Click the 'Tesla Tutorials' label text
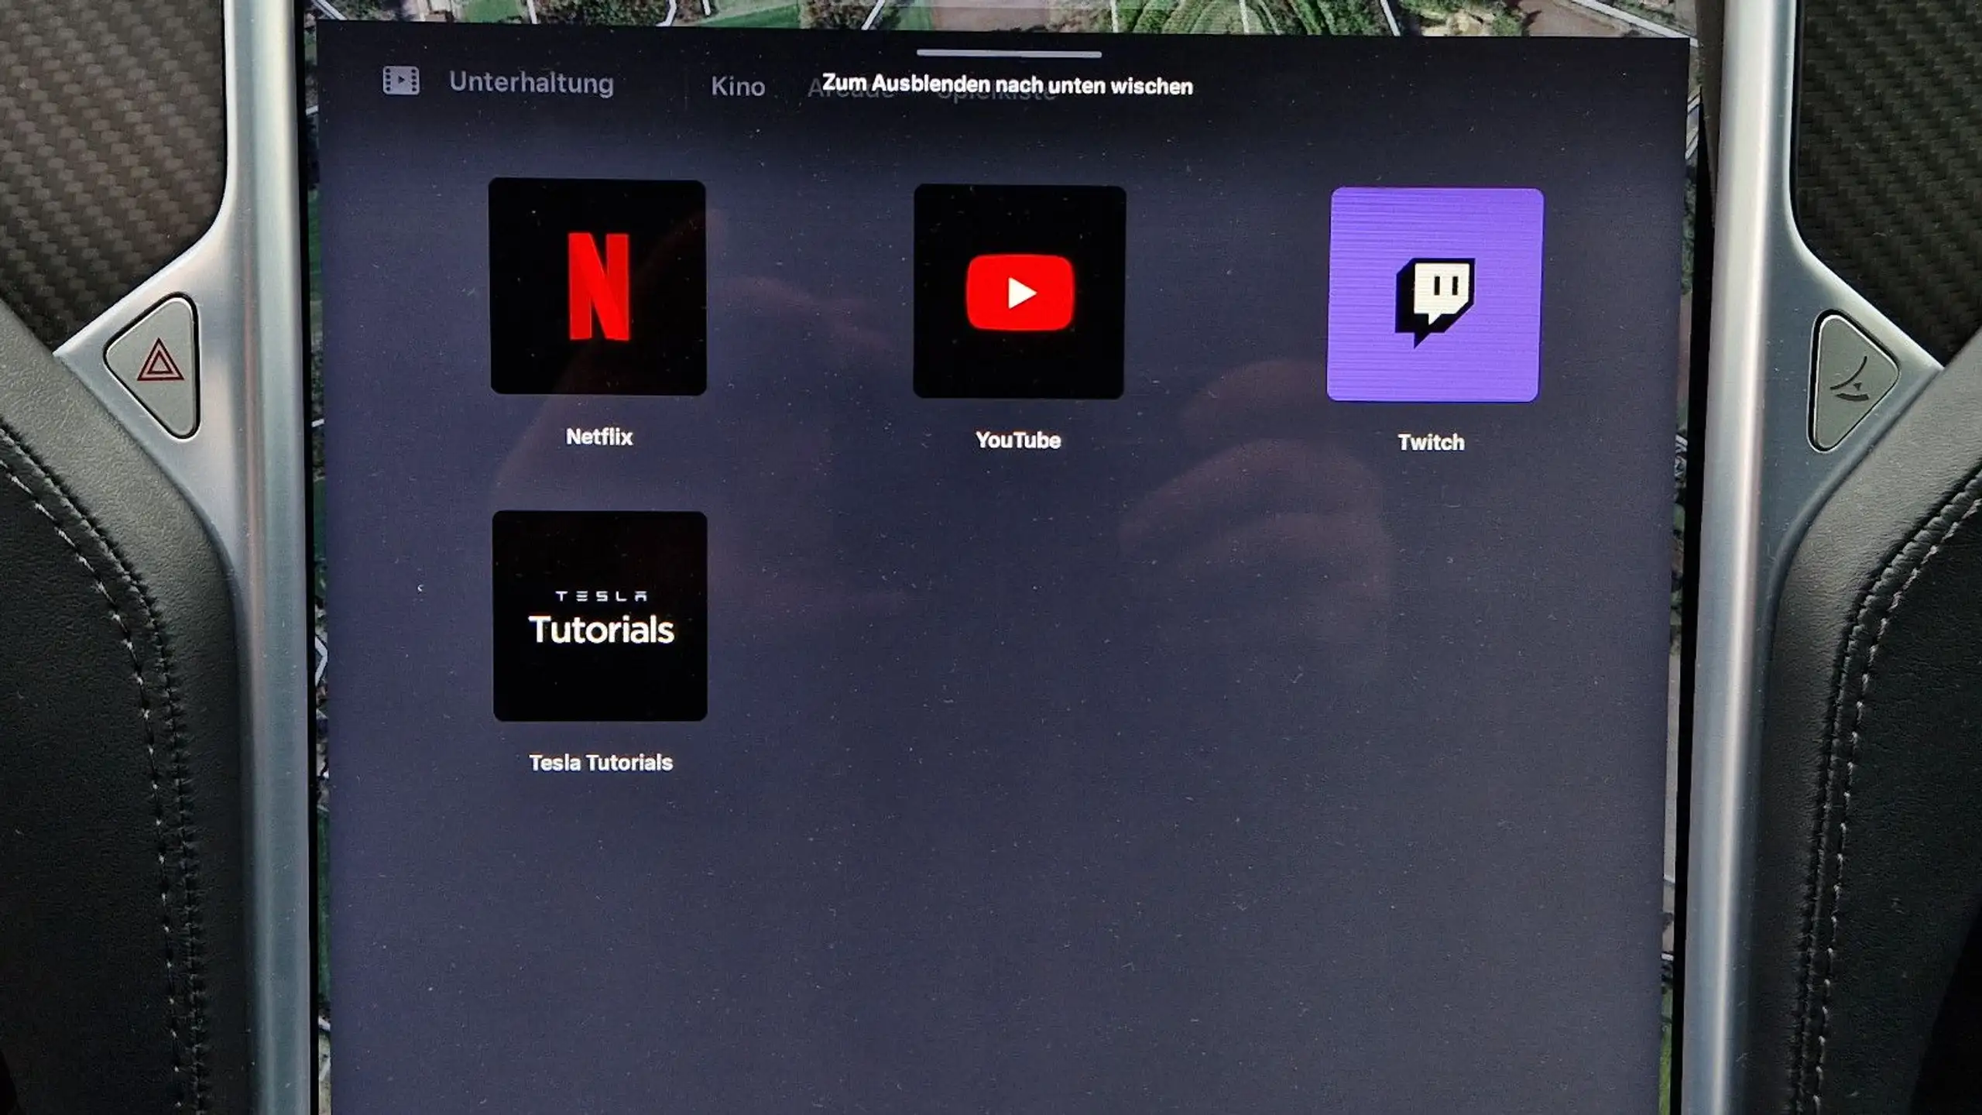The image size is (1982, 1115). pyautogui.click(x=601, y=763)
